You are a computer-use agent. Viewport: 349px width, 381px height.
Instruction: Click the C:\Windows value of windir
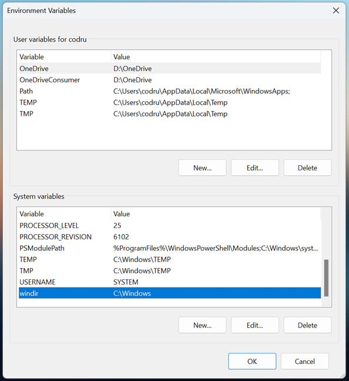tap(132, 293)
